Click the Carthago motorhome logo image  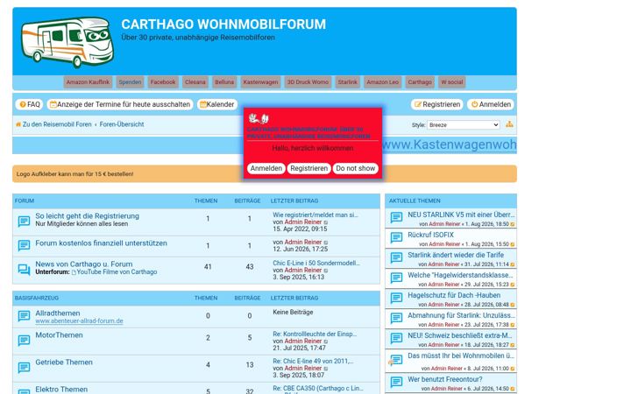67,42
